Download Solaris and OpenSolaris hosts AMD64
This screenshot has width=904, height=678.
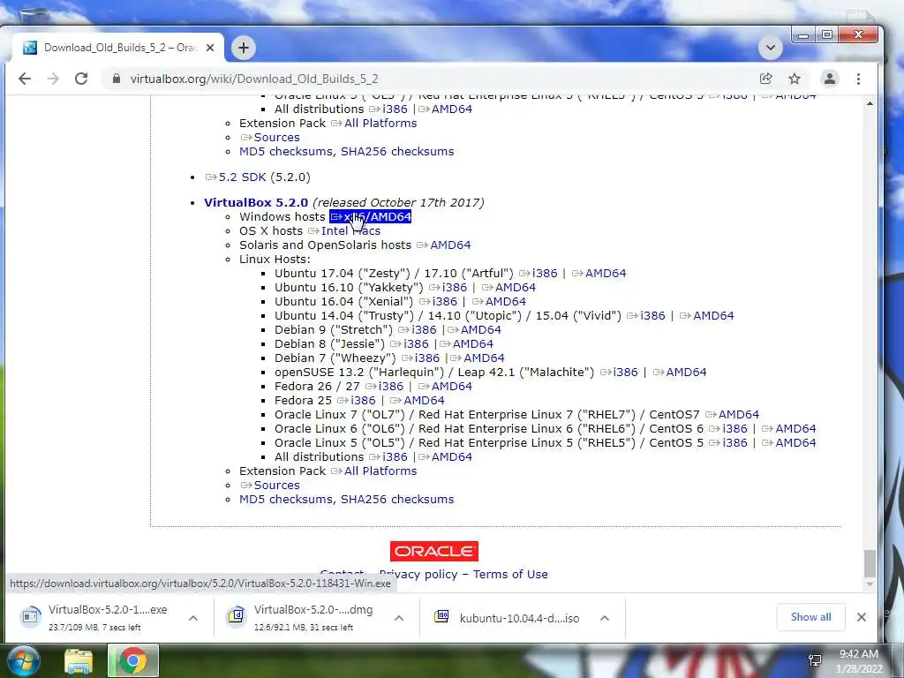tap(443, 245)
